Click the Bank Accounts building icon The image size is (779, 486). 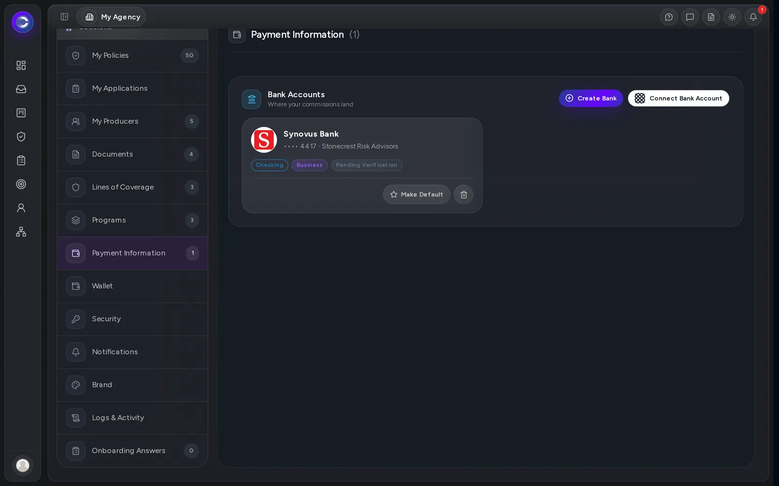pos(252,99)
